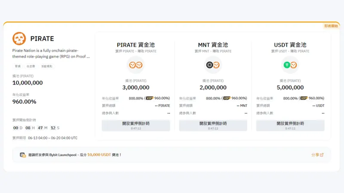
Task: Click the MNT 資金池 title
Action: coord(213,45)
